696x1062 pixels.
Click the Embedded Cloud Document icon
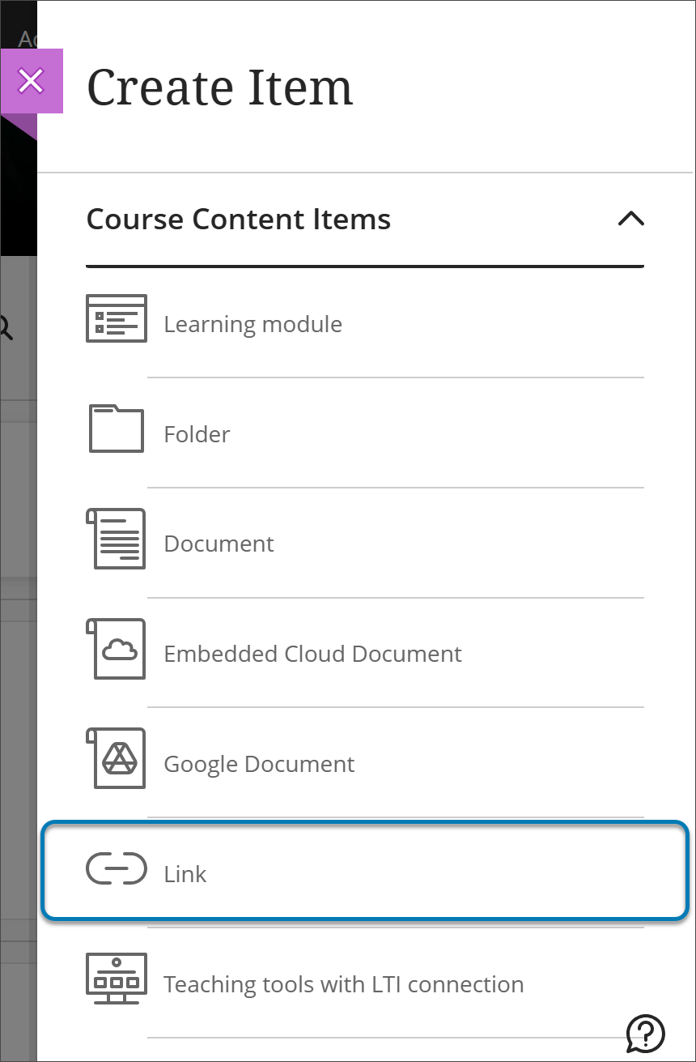click(116, 648)
